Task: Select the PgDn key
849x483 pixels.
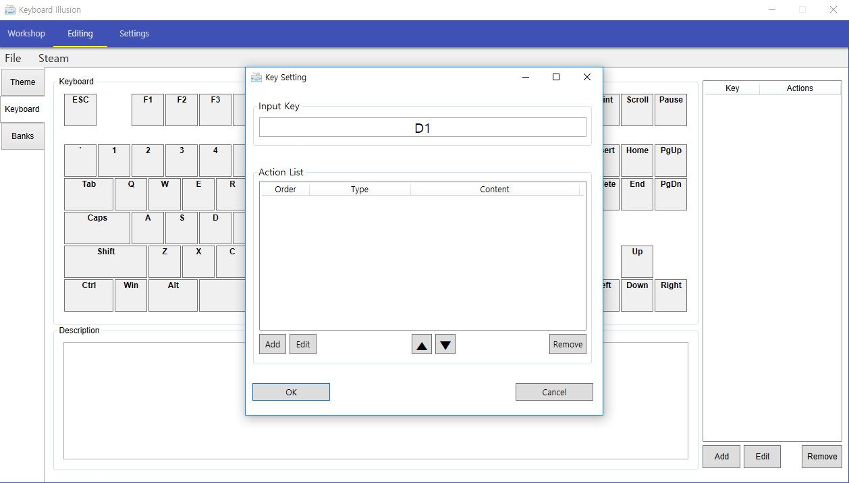Action: tap(670, 194)
